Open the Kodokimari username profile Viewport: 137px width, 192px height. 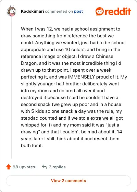point(33,11)
